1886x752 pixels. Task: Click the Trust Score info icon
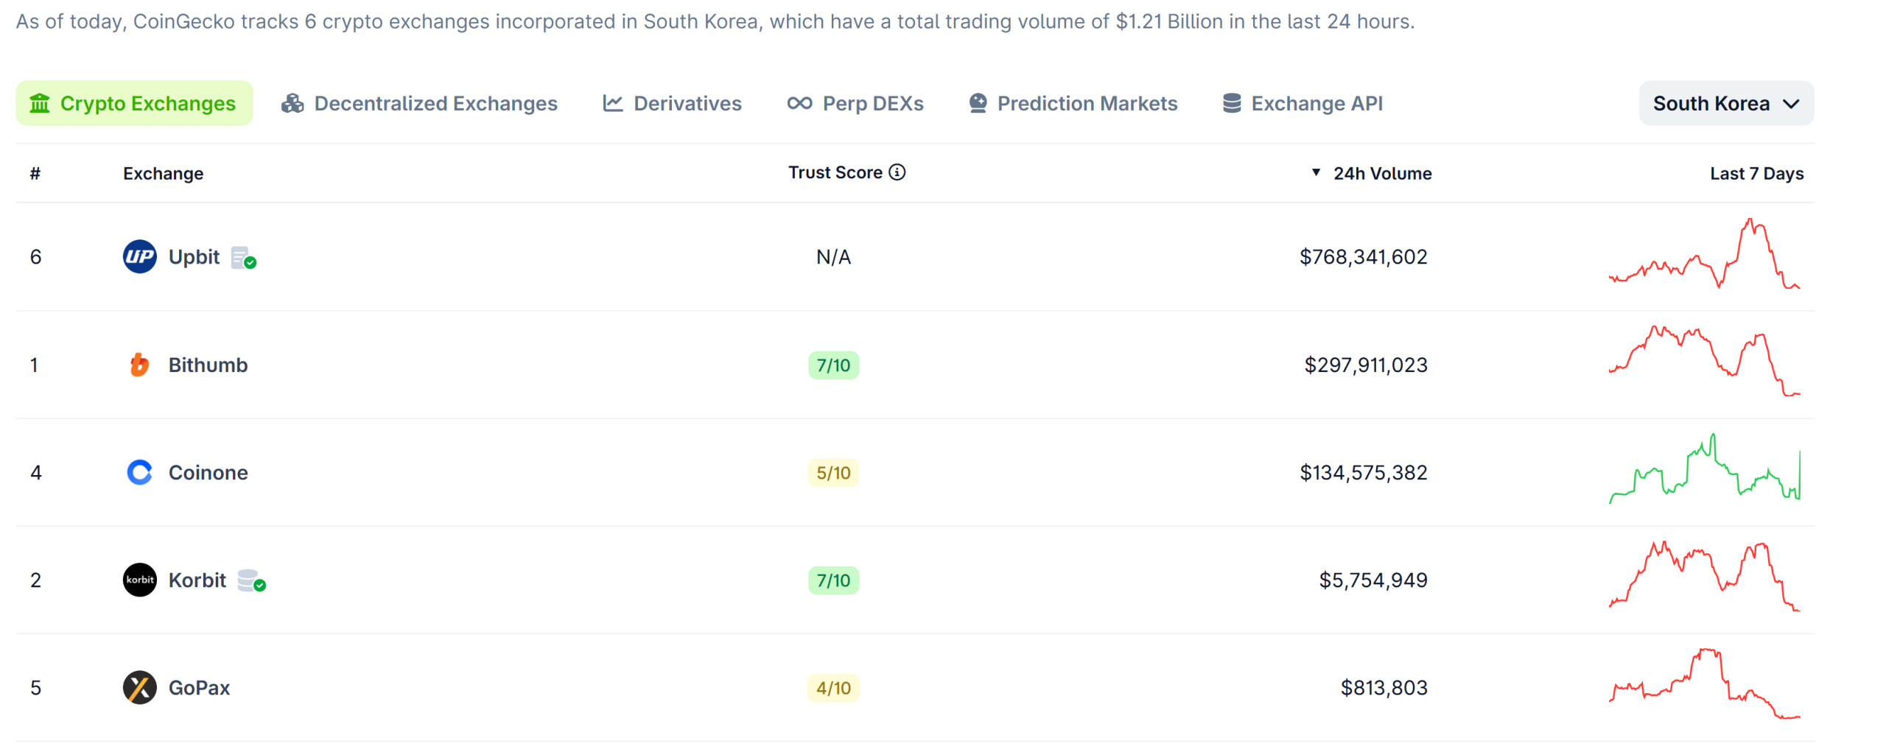click(896, 172)
